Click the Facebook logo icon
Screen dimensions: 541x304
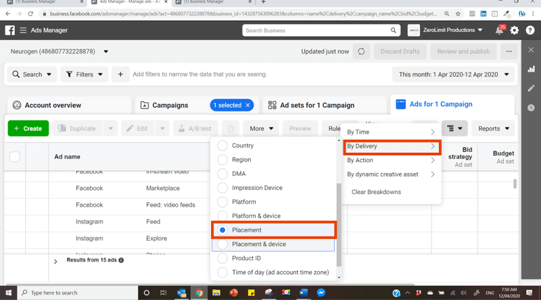[x=10, y=30]
